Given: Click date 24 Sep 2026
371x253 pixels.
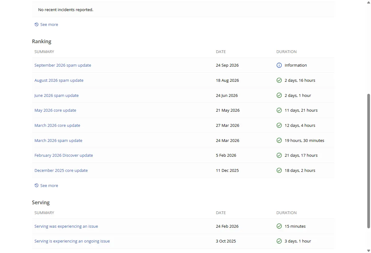Looking at the screenshot, I should (x=227, y=65).
